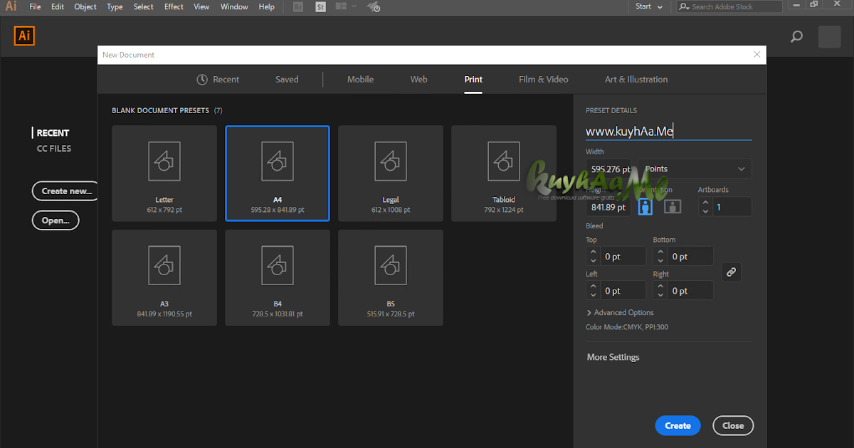Click the Width value field

tap(608, 169)
